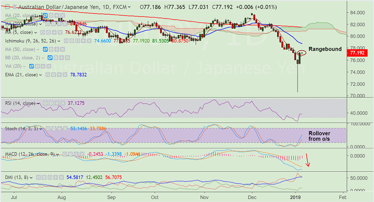Hide the MA (5, close) line
The width and height of the screenshot is (374, 202).
[43, 32]
